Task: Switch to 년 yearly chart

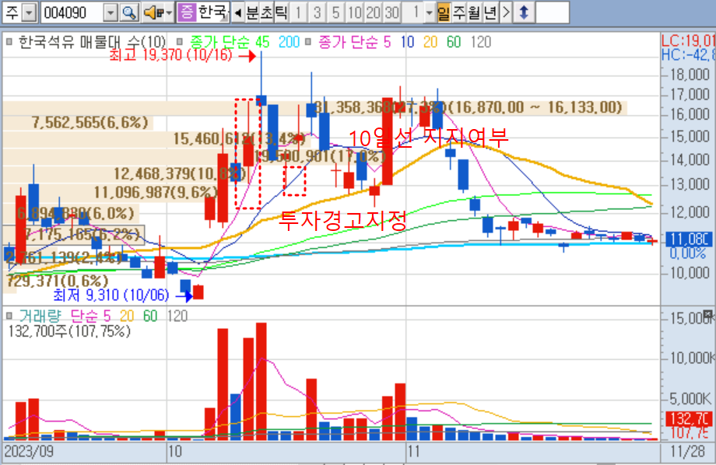Action: [490, 12]
